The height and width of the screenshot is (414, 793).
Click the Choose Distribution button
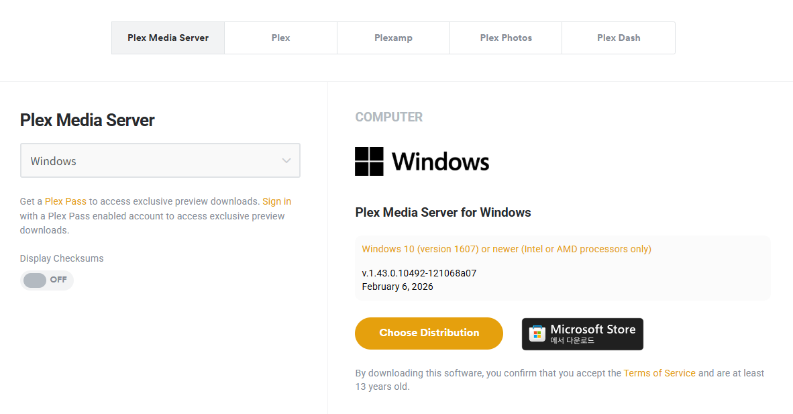click(429, 333)
